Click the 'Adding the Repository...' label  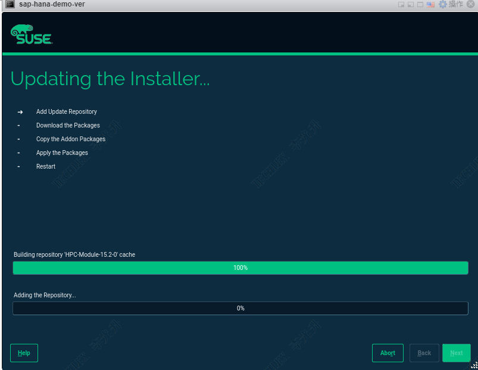coord(45,296)
